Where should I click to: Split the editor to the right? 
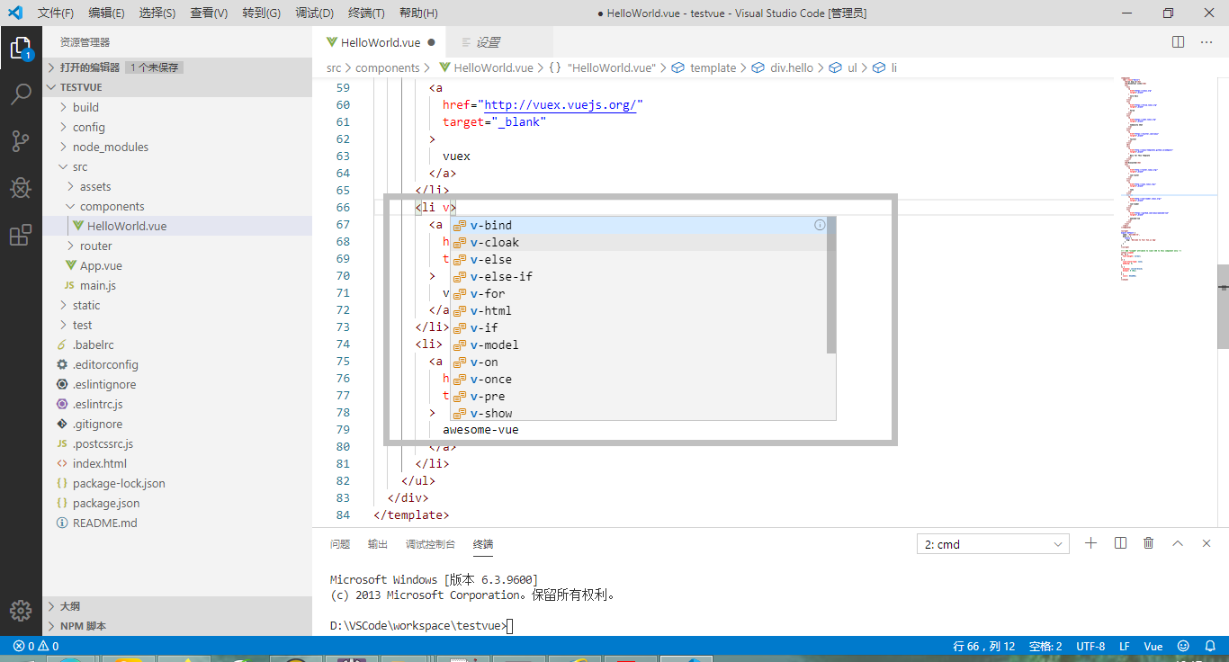coord(1179,42)
